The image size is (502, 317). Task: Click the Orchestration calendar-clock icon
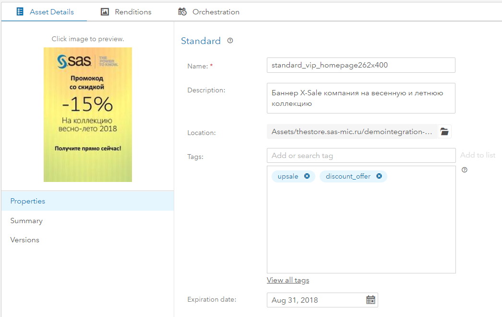click(182, 11)
